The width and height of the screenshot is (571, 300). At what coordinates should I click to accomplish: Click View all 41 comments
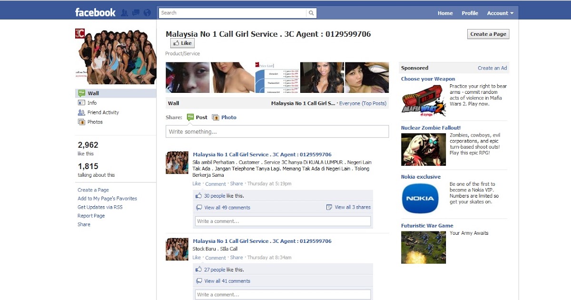pos(227,281)
